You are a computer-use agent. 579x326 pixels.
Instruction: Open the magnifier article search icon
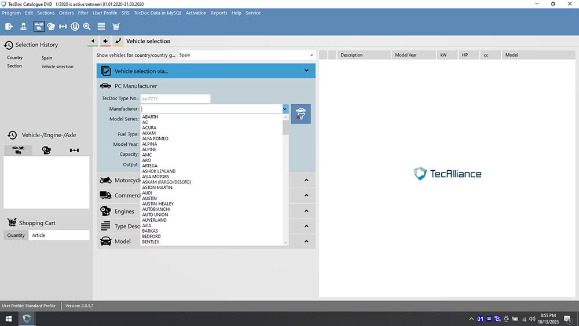click(x=87, y=26)
